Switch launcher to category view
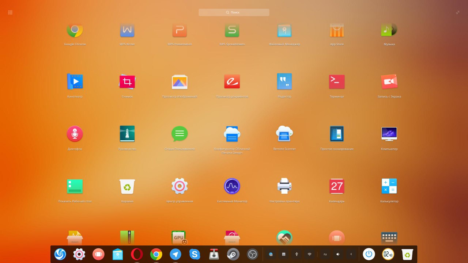 pyautogui.click(x=10, y=12)
